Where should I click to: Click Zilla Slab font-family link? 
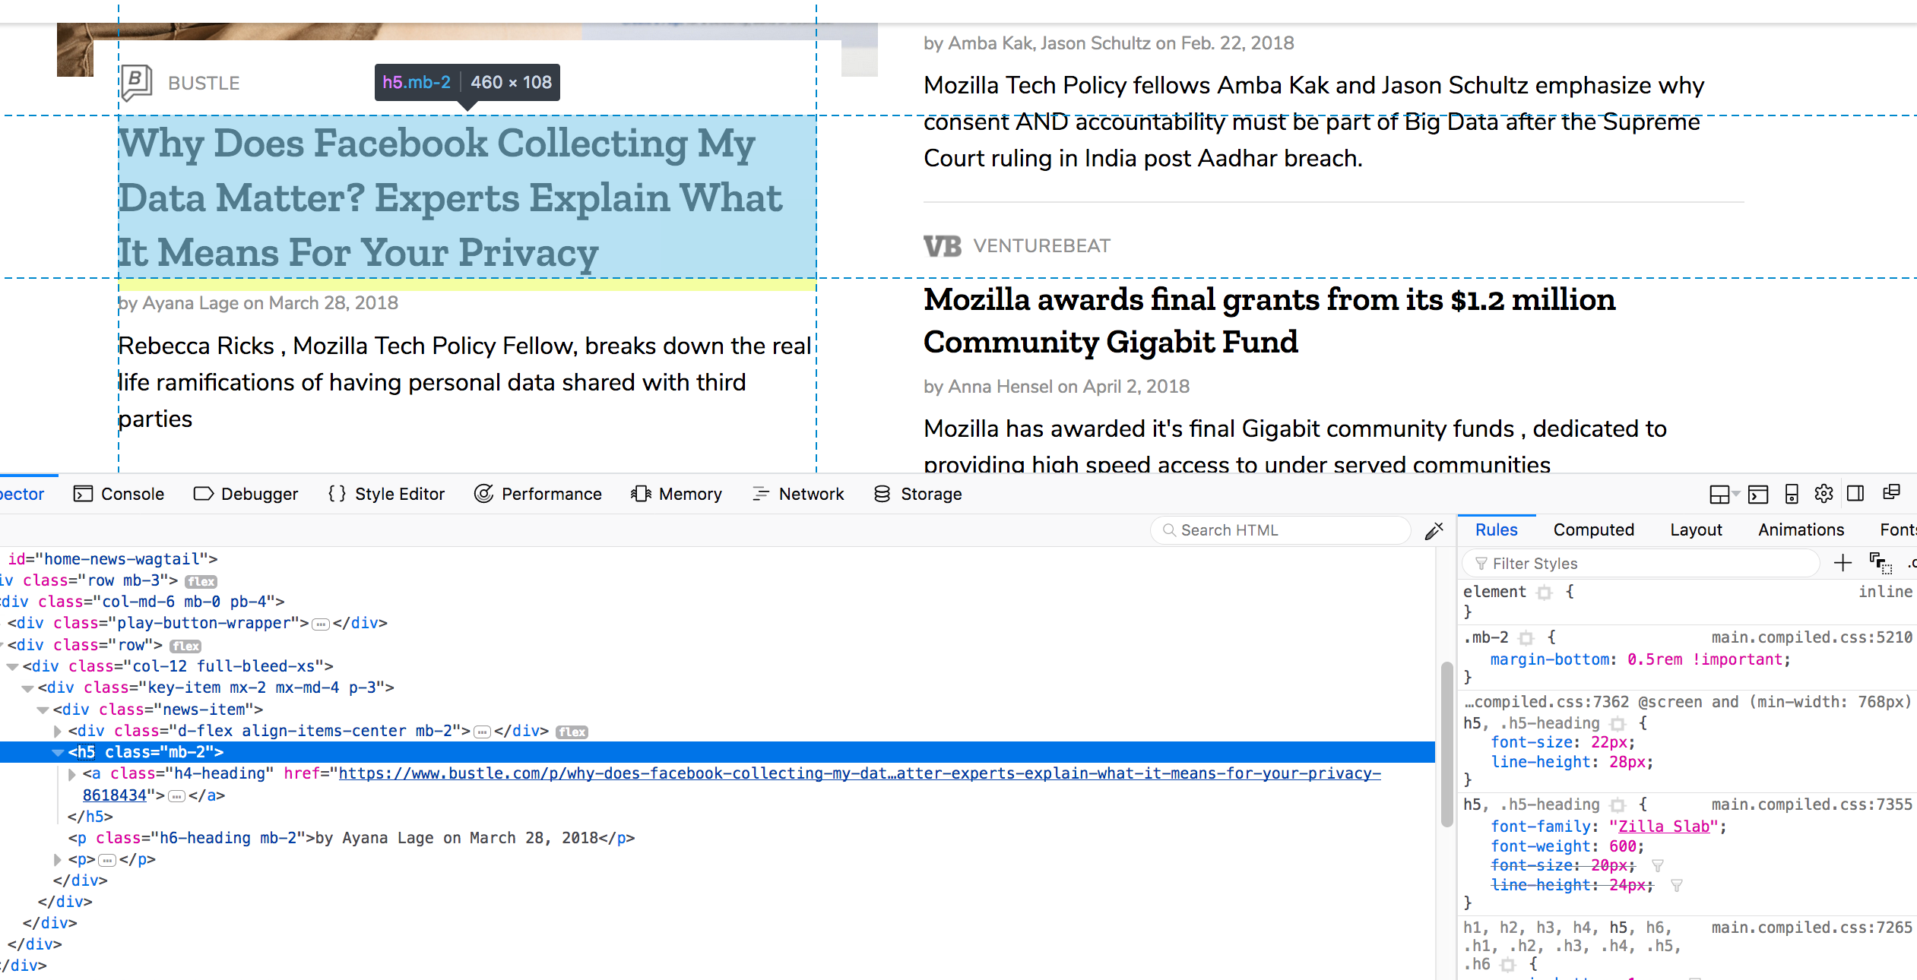pyautogui.click(x=1664, y=827)
